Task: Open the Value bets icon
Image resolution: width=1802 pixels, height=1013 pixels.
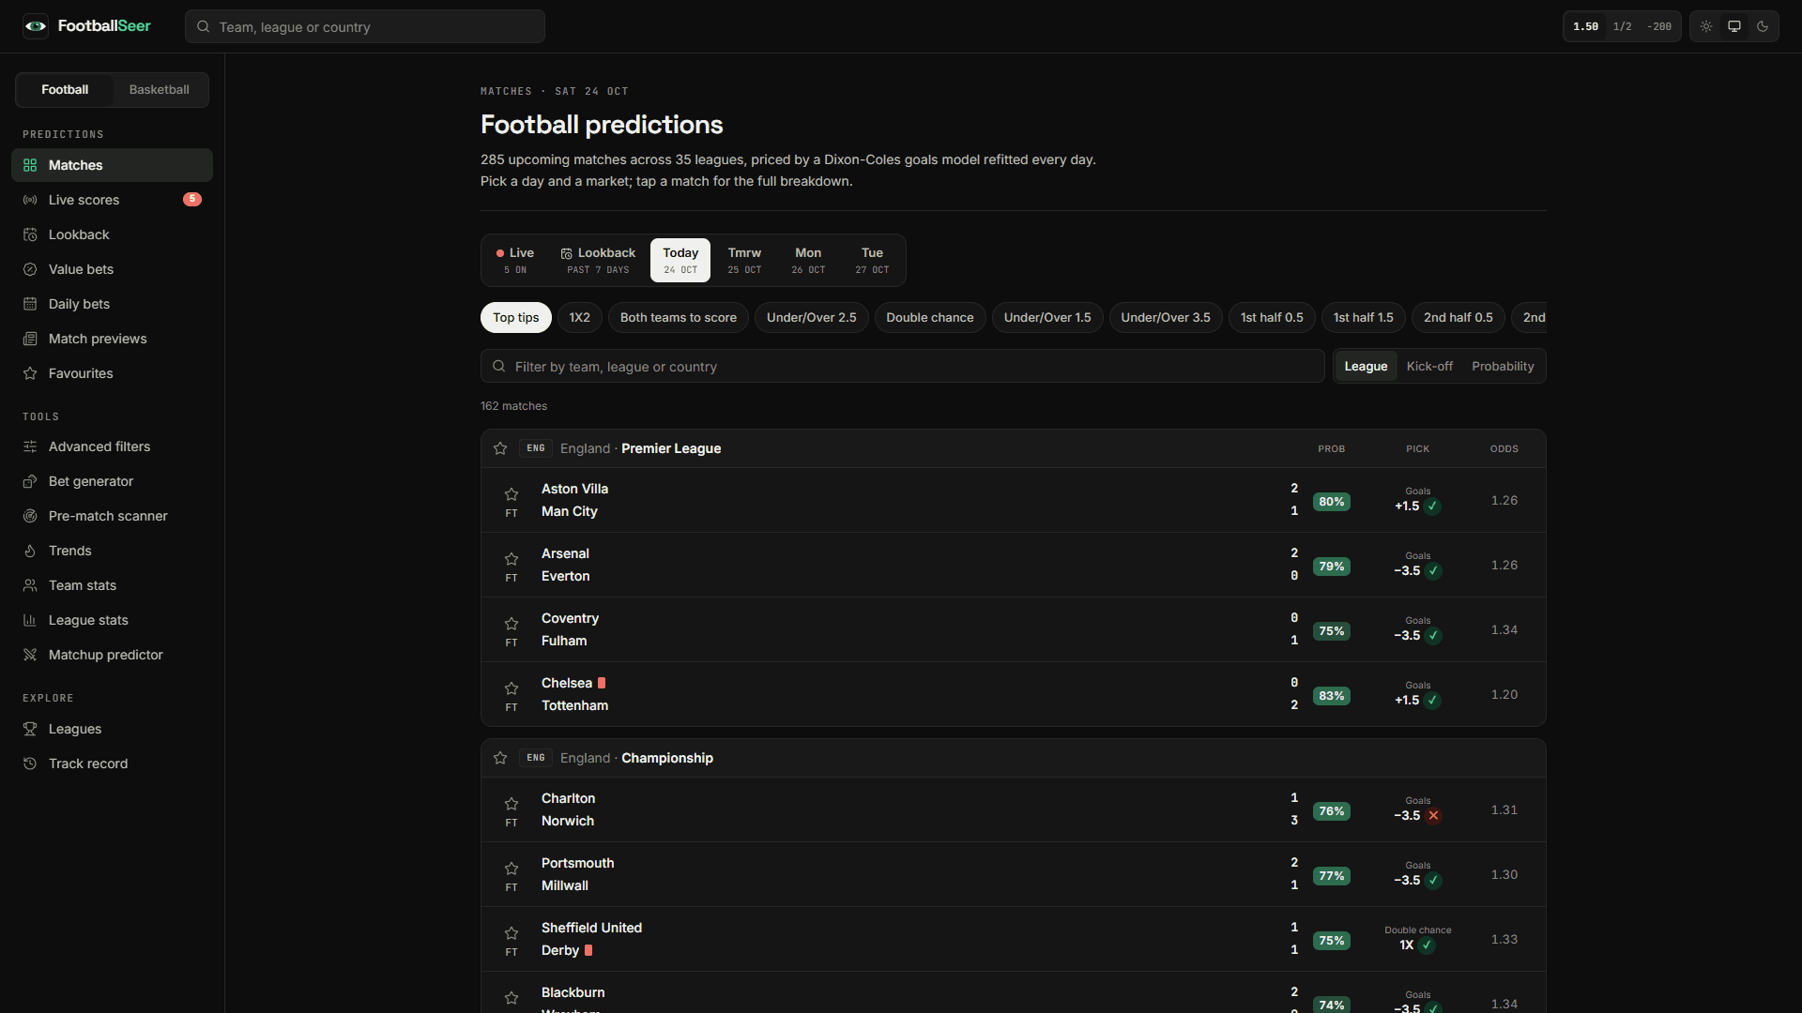Action: (x=30, y=269)
